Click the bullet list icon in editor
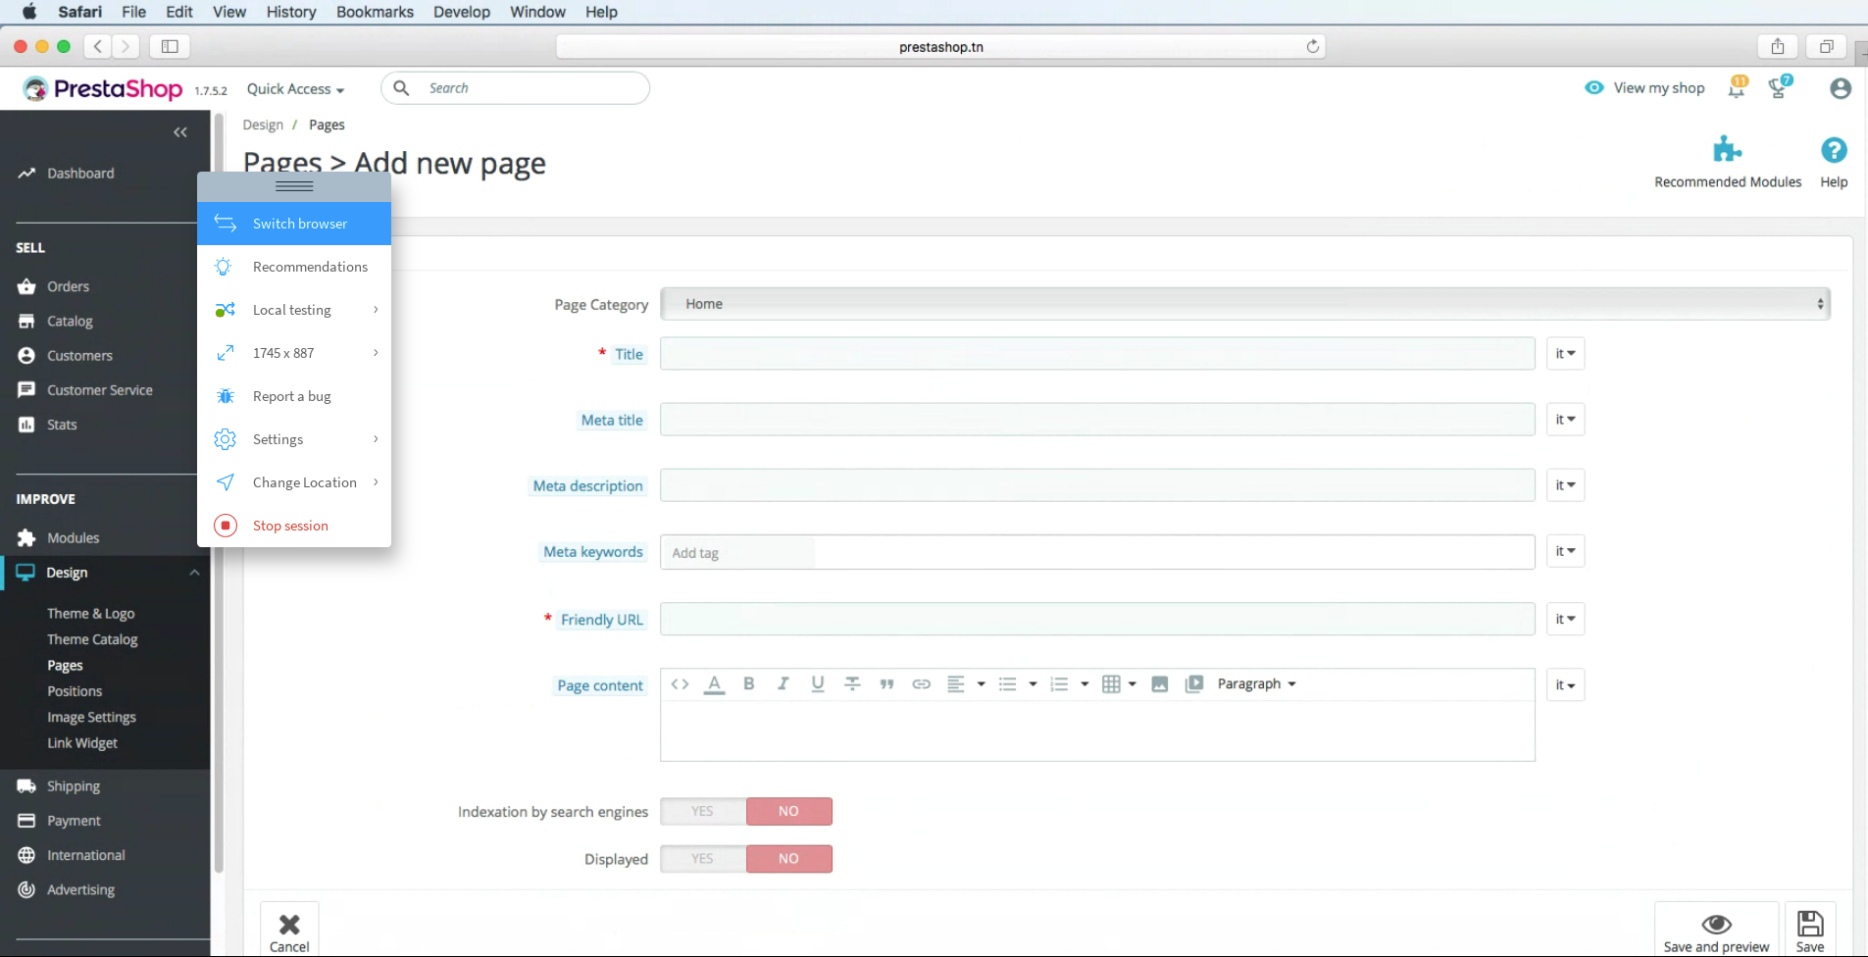This screenshot has width=1868, height=957. click(1007, 684)
